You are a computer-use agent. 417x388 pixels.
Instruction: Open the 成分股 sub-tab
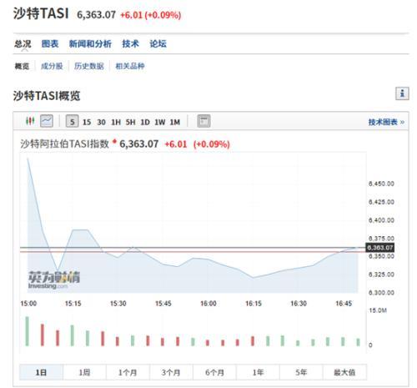coord(52,66)
